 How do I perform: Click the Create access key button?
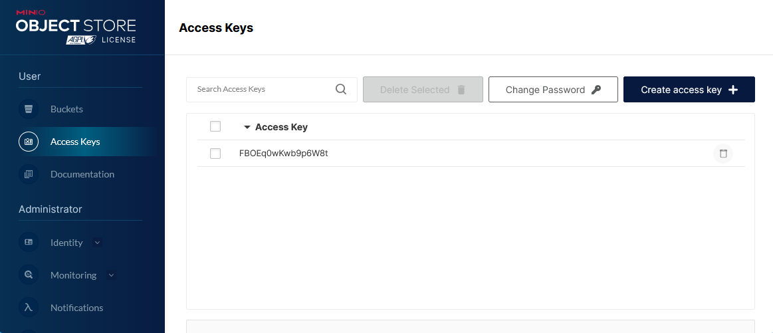pos(689,89)
